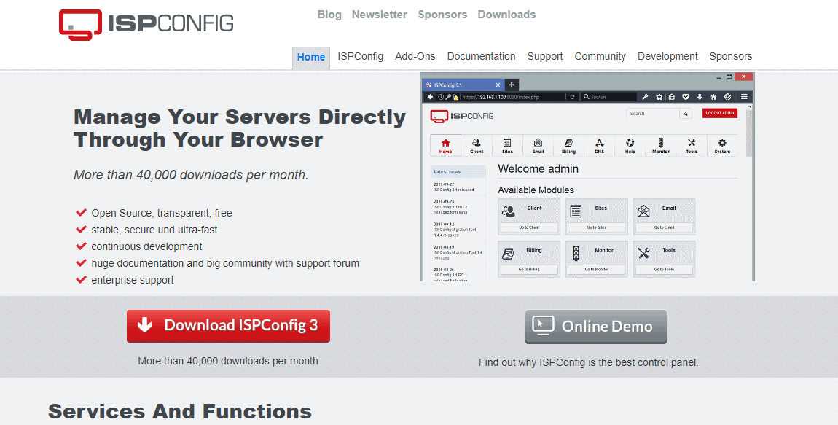The height and width of the screenshot is (425, 838).
Task: Click the 2016-09-27 news entry
Action: click(454, 187)
